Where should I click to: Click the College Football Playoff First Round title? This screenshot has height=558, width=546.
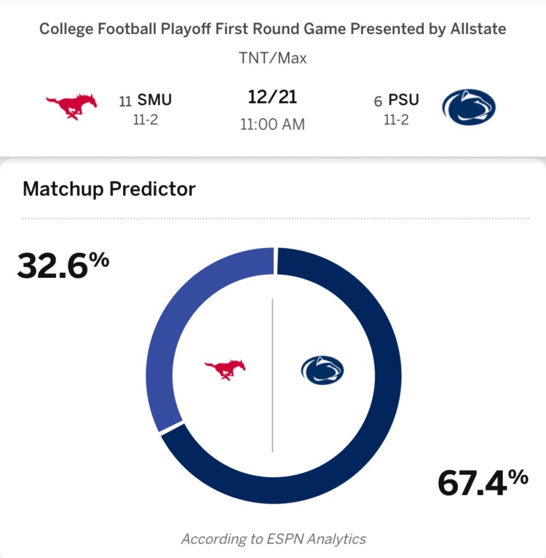272,29
